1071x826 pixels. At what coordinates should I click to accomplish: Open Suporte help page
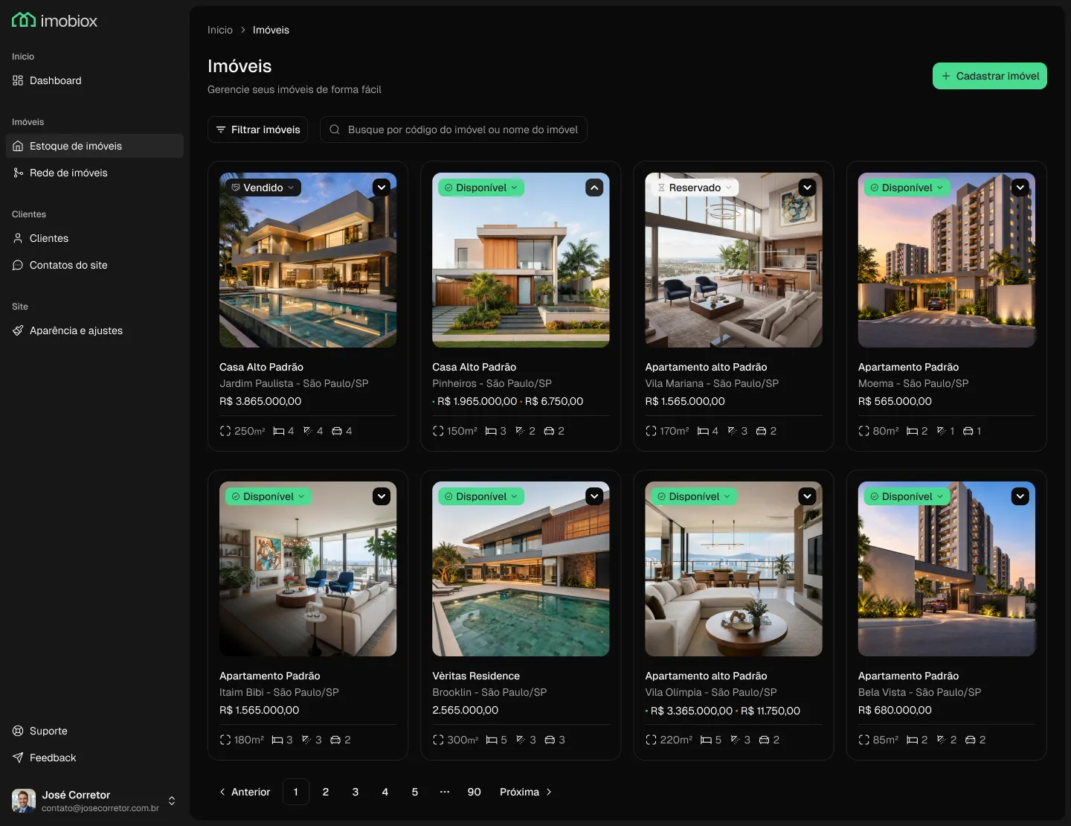(x=94, y=731)
